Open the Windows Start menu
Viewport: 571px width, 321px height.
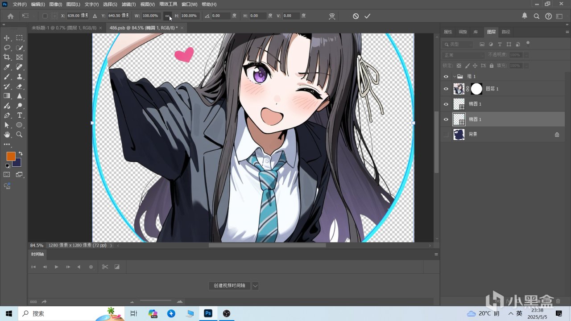9,313
